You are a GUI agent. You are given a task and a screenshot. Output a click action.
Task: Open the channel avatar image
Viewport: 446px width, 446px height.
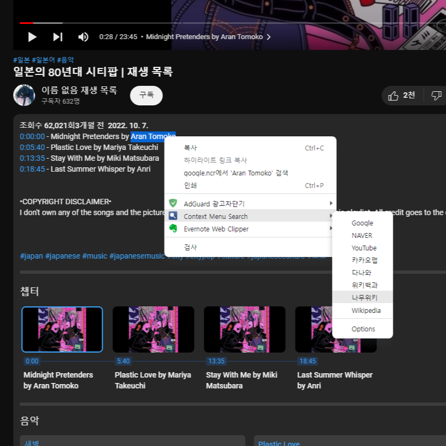24,95
